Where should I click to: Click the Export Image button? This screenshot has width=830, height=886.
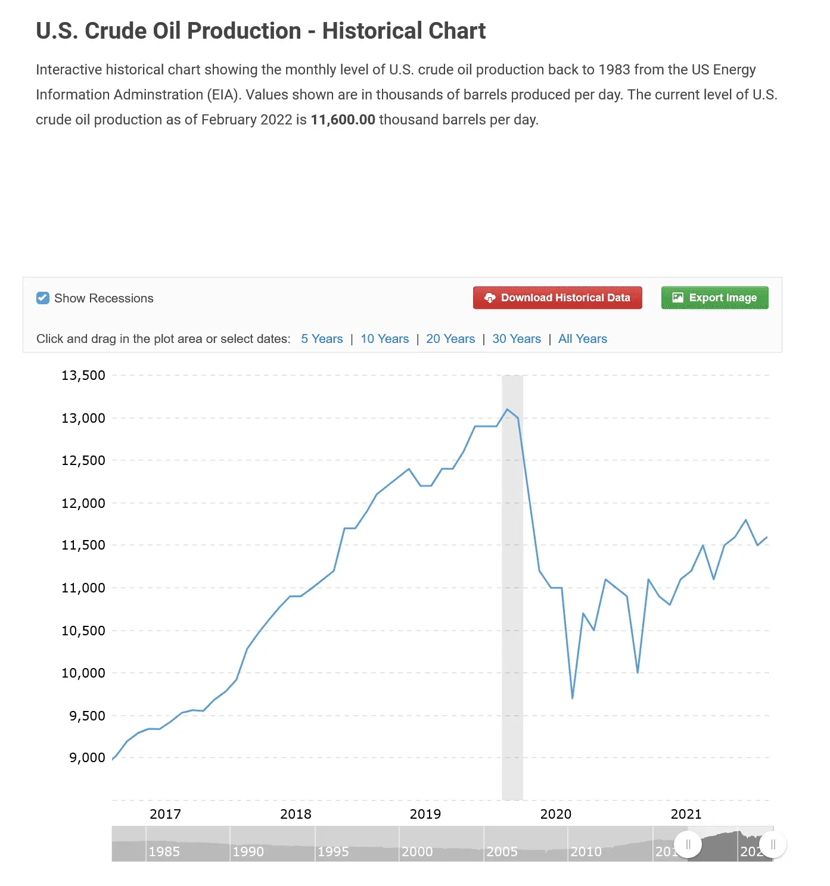click(x=714, y=298)
